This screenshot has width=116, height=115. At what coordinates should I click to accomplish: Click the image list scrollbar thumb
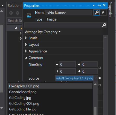(x=95, y=111)
